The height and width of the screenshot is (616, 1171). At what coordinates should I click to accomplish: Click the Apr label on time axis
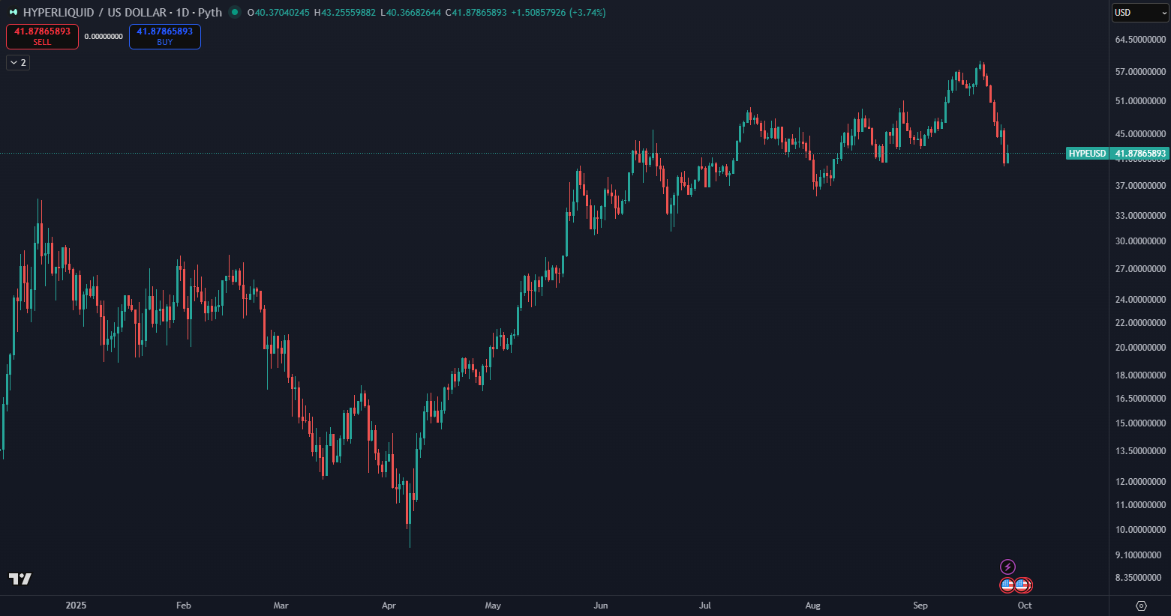pyautogui.click(x=389, y=606)
